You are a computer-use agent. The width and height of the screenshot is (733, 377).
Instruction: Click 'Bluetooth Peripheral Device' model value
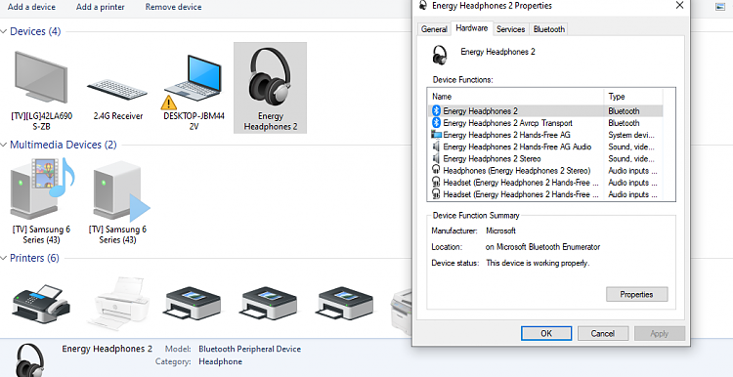point(249,349)
